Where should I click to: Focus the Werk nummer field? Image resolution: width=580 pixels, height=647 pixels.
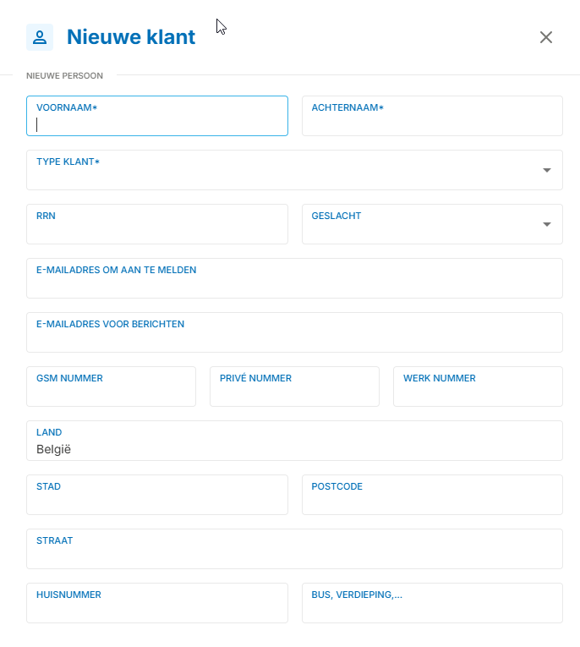click(x=478, y=387)
